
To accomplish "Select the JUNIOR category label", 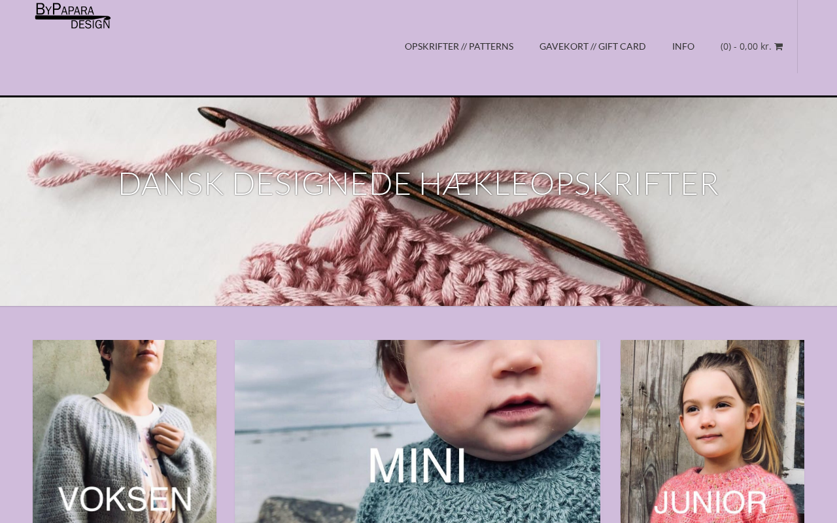I will [x=711, y=503].
